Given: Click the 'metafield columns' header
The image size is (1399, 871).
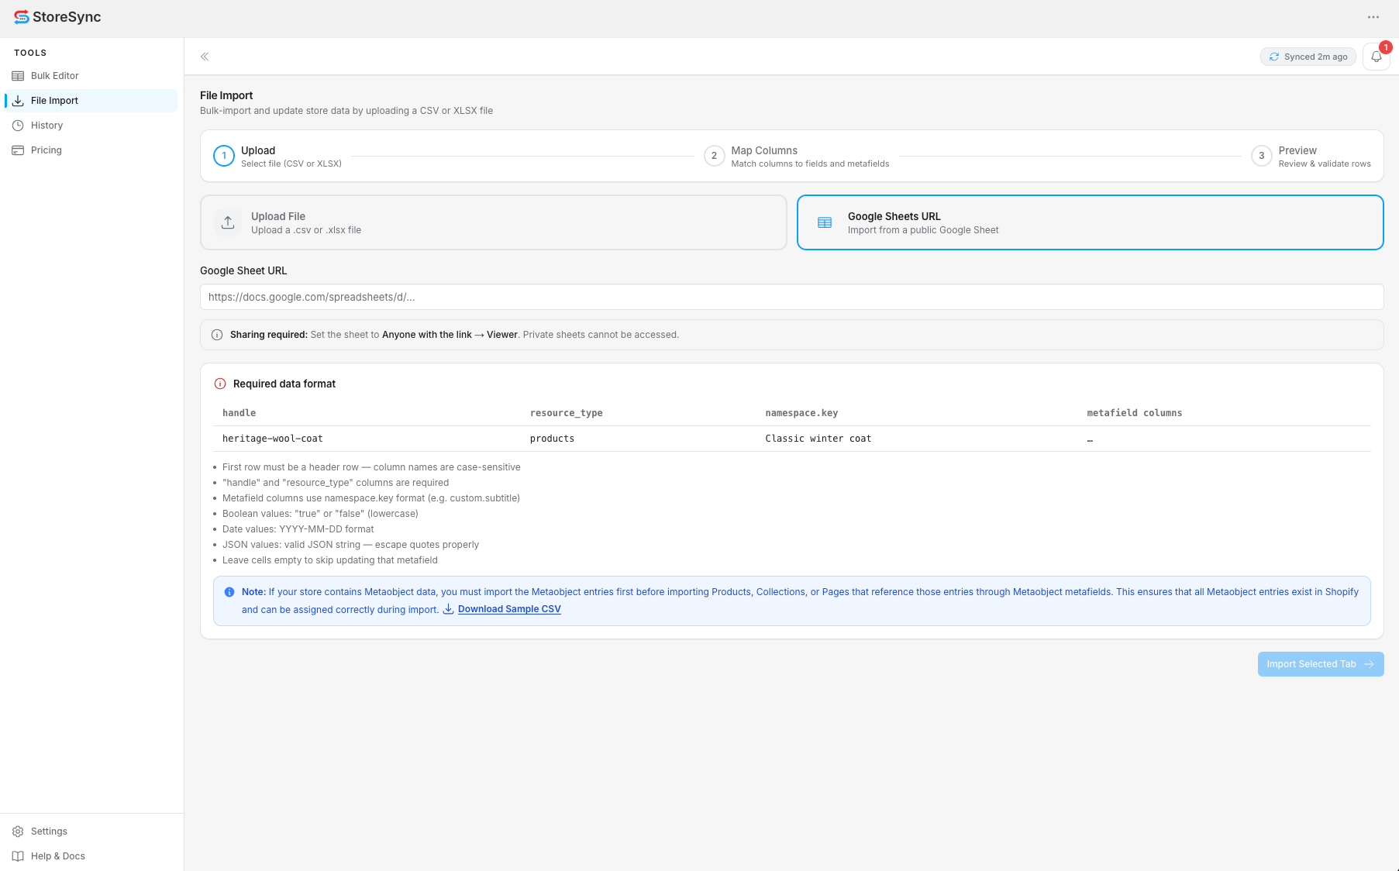Looking at the screenshot, I should click(x=1135, y=413).
